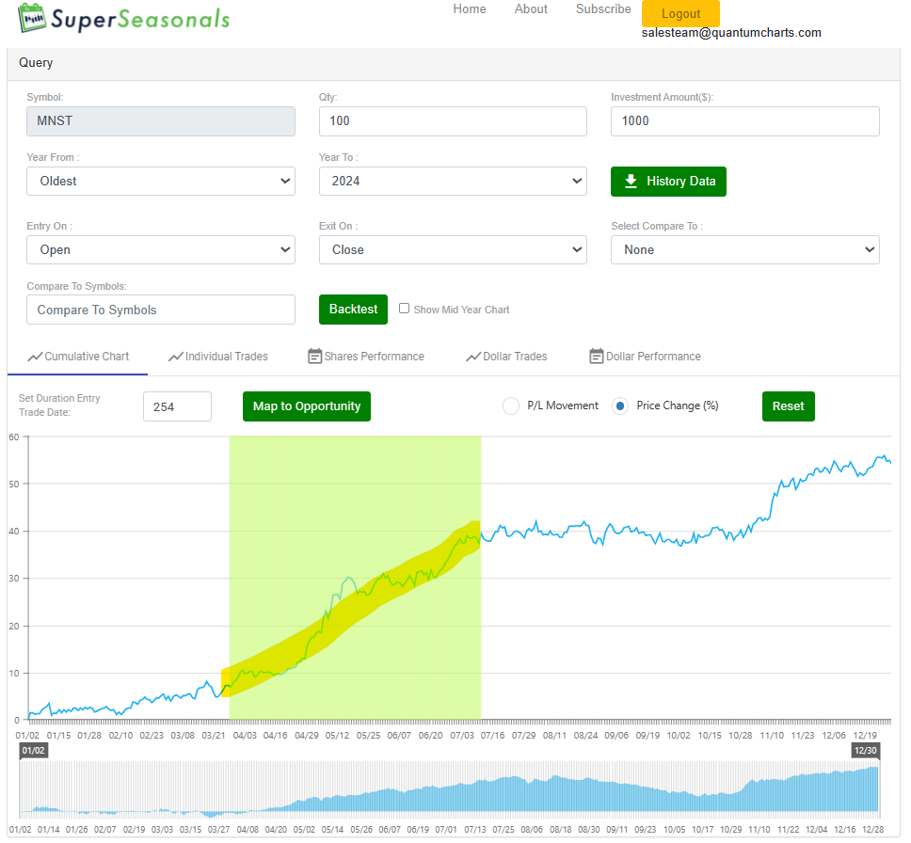Select the P/L Movement radio button
This screenshot has height=843, width=911.
(x=511, y=406)
